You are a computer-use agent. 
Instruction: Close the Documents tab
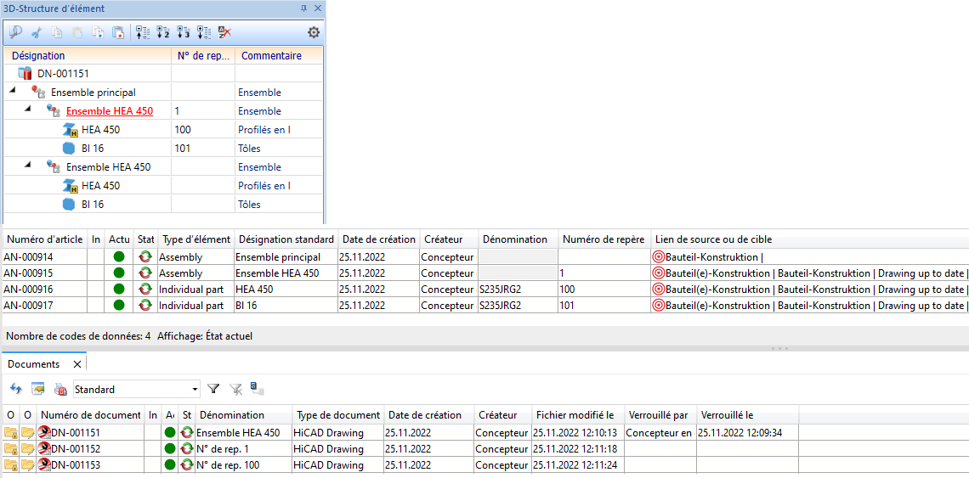pos(76,363)
